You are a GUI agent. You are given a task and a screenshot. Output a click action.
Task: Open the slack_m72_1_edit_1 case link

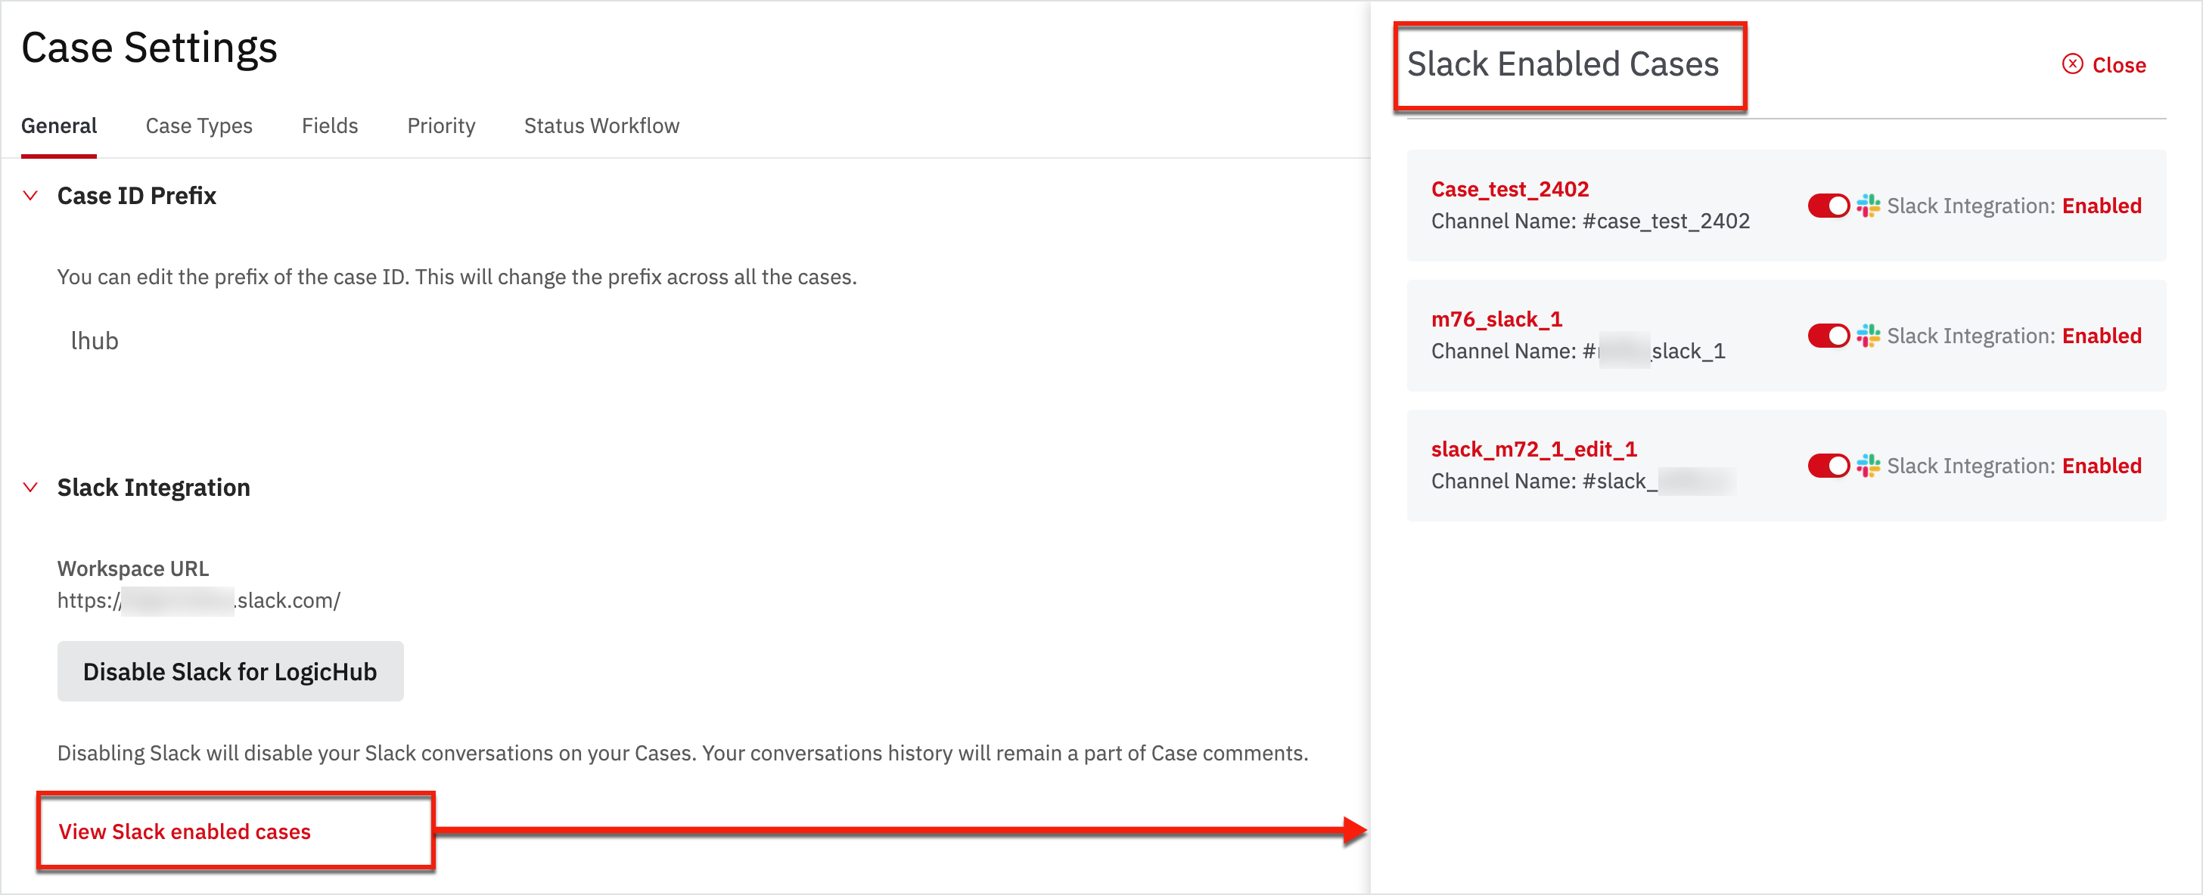1533,449
